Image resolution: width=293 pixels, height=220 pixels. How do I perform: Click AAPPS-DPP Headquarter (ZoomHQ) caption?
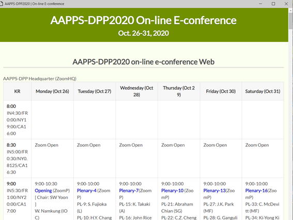[40, 78]
